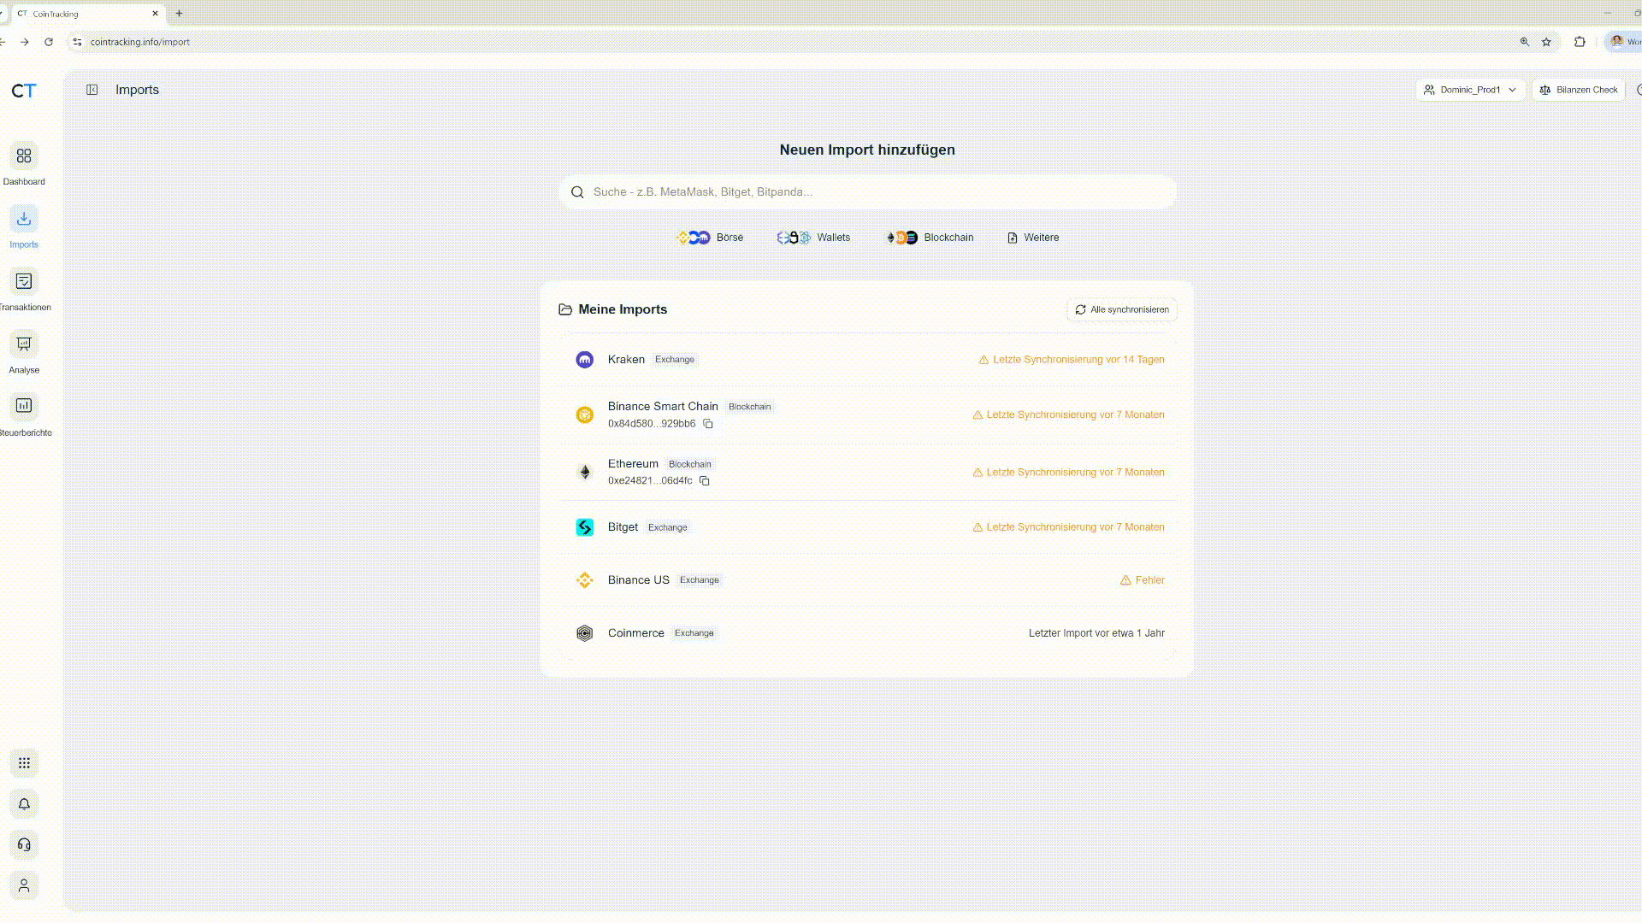Image resolution: width=1642 pixels, height=923 pixels.
Task: Click the browser reload icon
Action: pos(49,42)
